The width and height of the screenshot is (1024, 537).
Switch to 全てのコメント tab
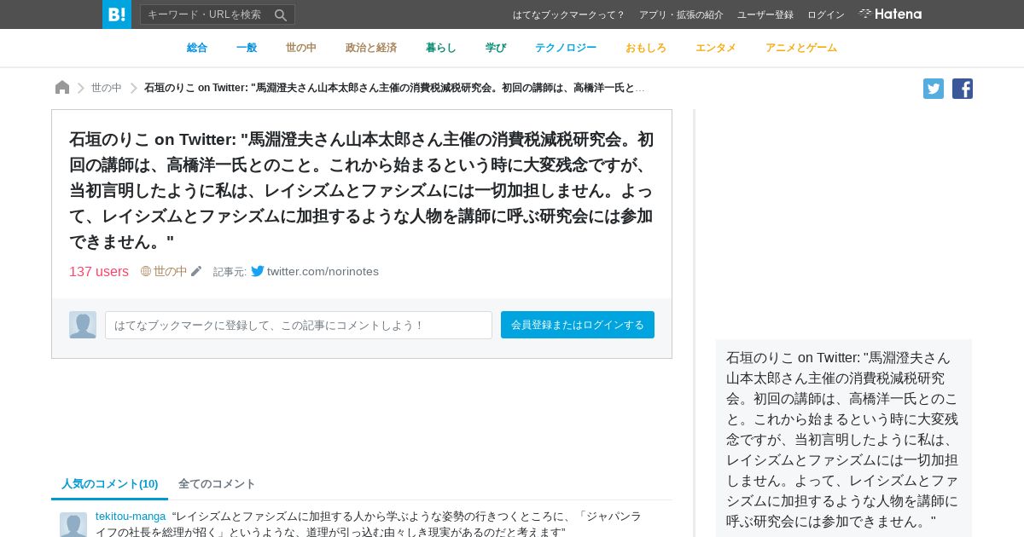click(217, 483)
